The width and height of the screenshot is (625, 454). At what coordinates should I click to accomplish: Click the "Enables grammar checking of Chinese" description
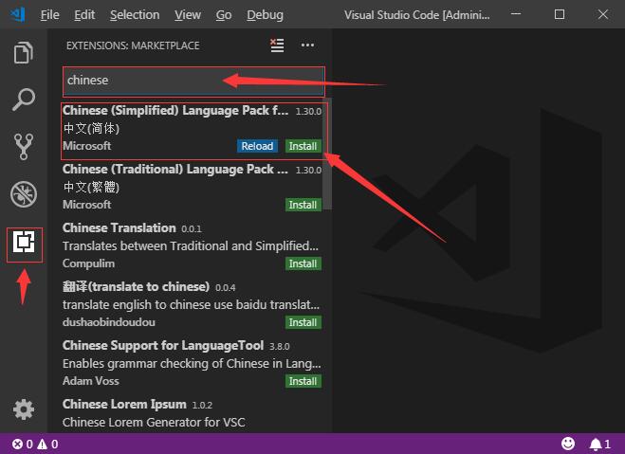[x=192, y=364]
